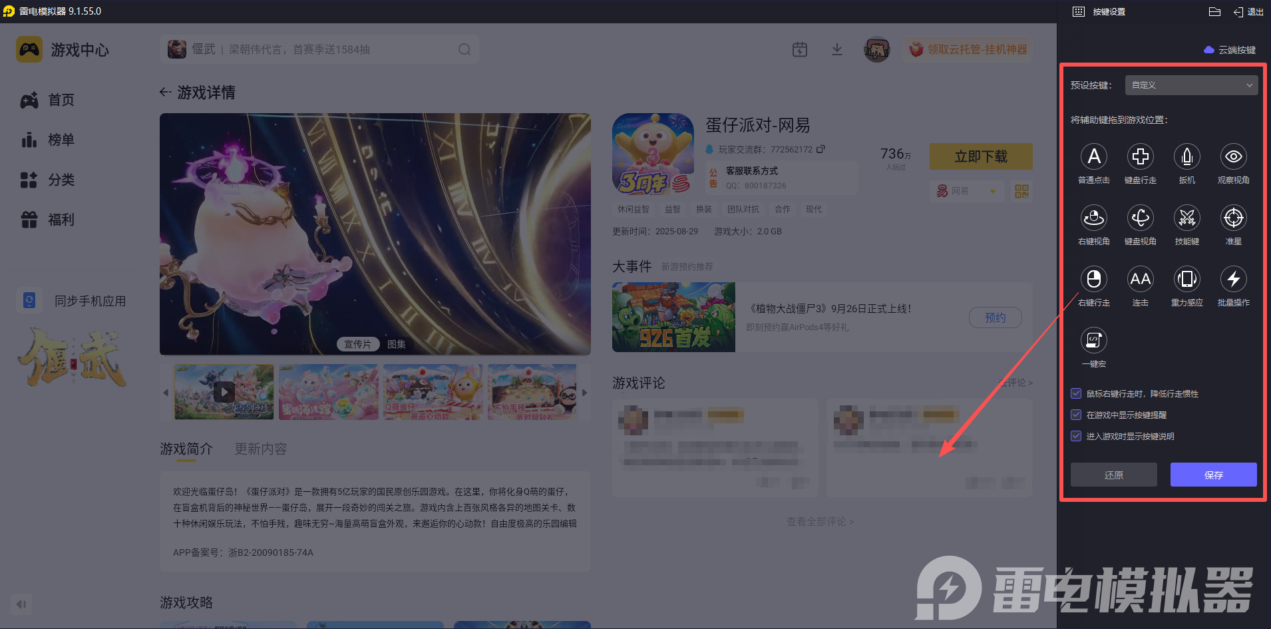Select the 重力感应 gravity sensor icon
This screenshot has height=629, width=1271.
[1186, 280]
